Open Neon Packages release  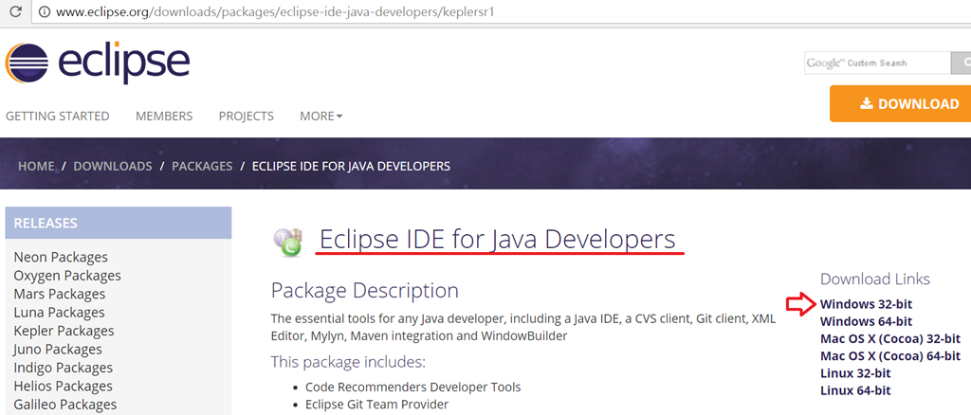(x=61, y=258)
